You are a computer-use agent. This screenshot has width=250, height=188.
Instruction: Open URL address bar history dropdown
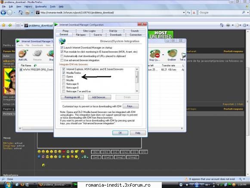(x=184, y=13)
